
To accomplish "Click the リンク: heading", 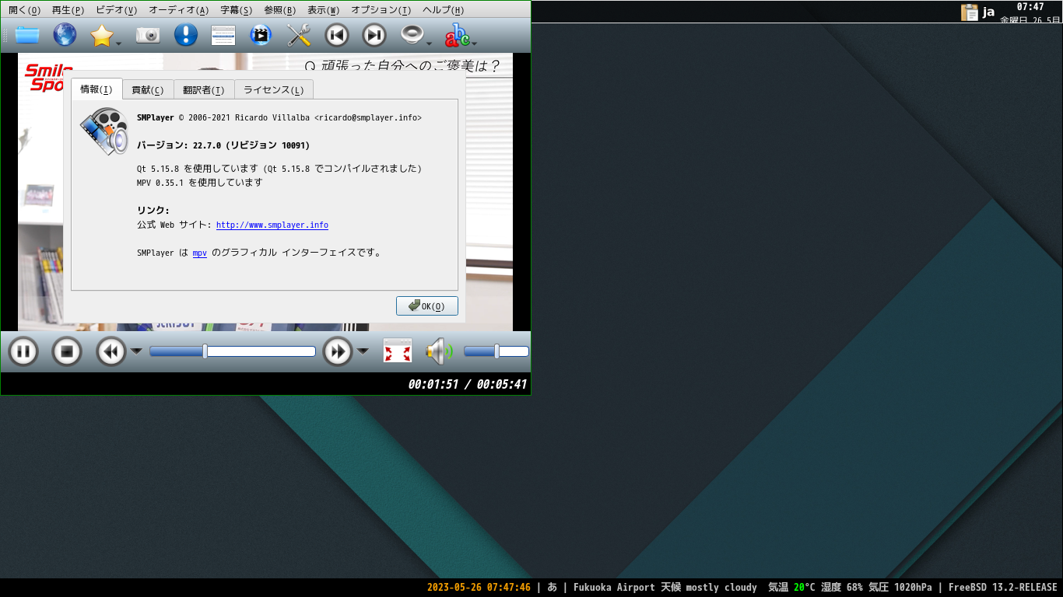I will pyautogui.click(x=153, y=210).
